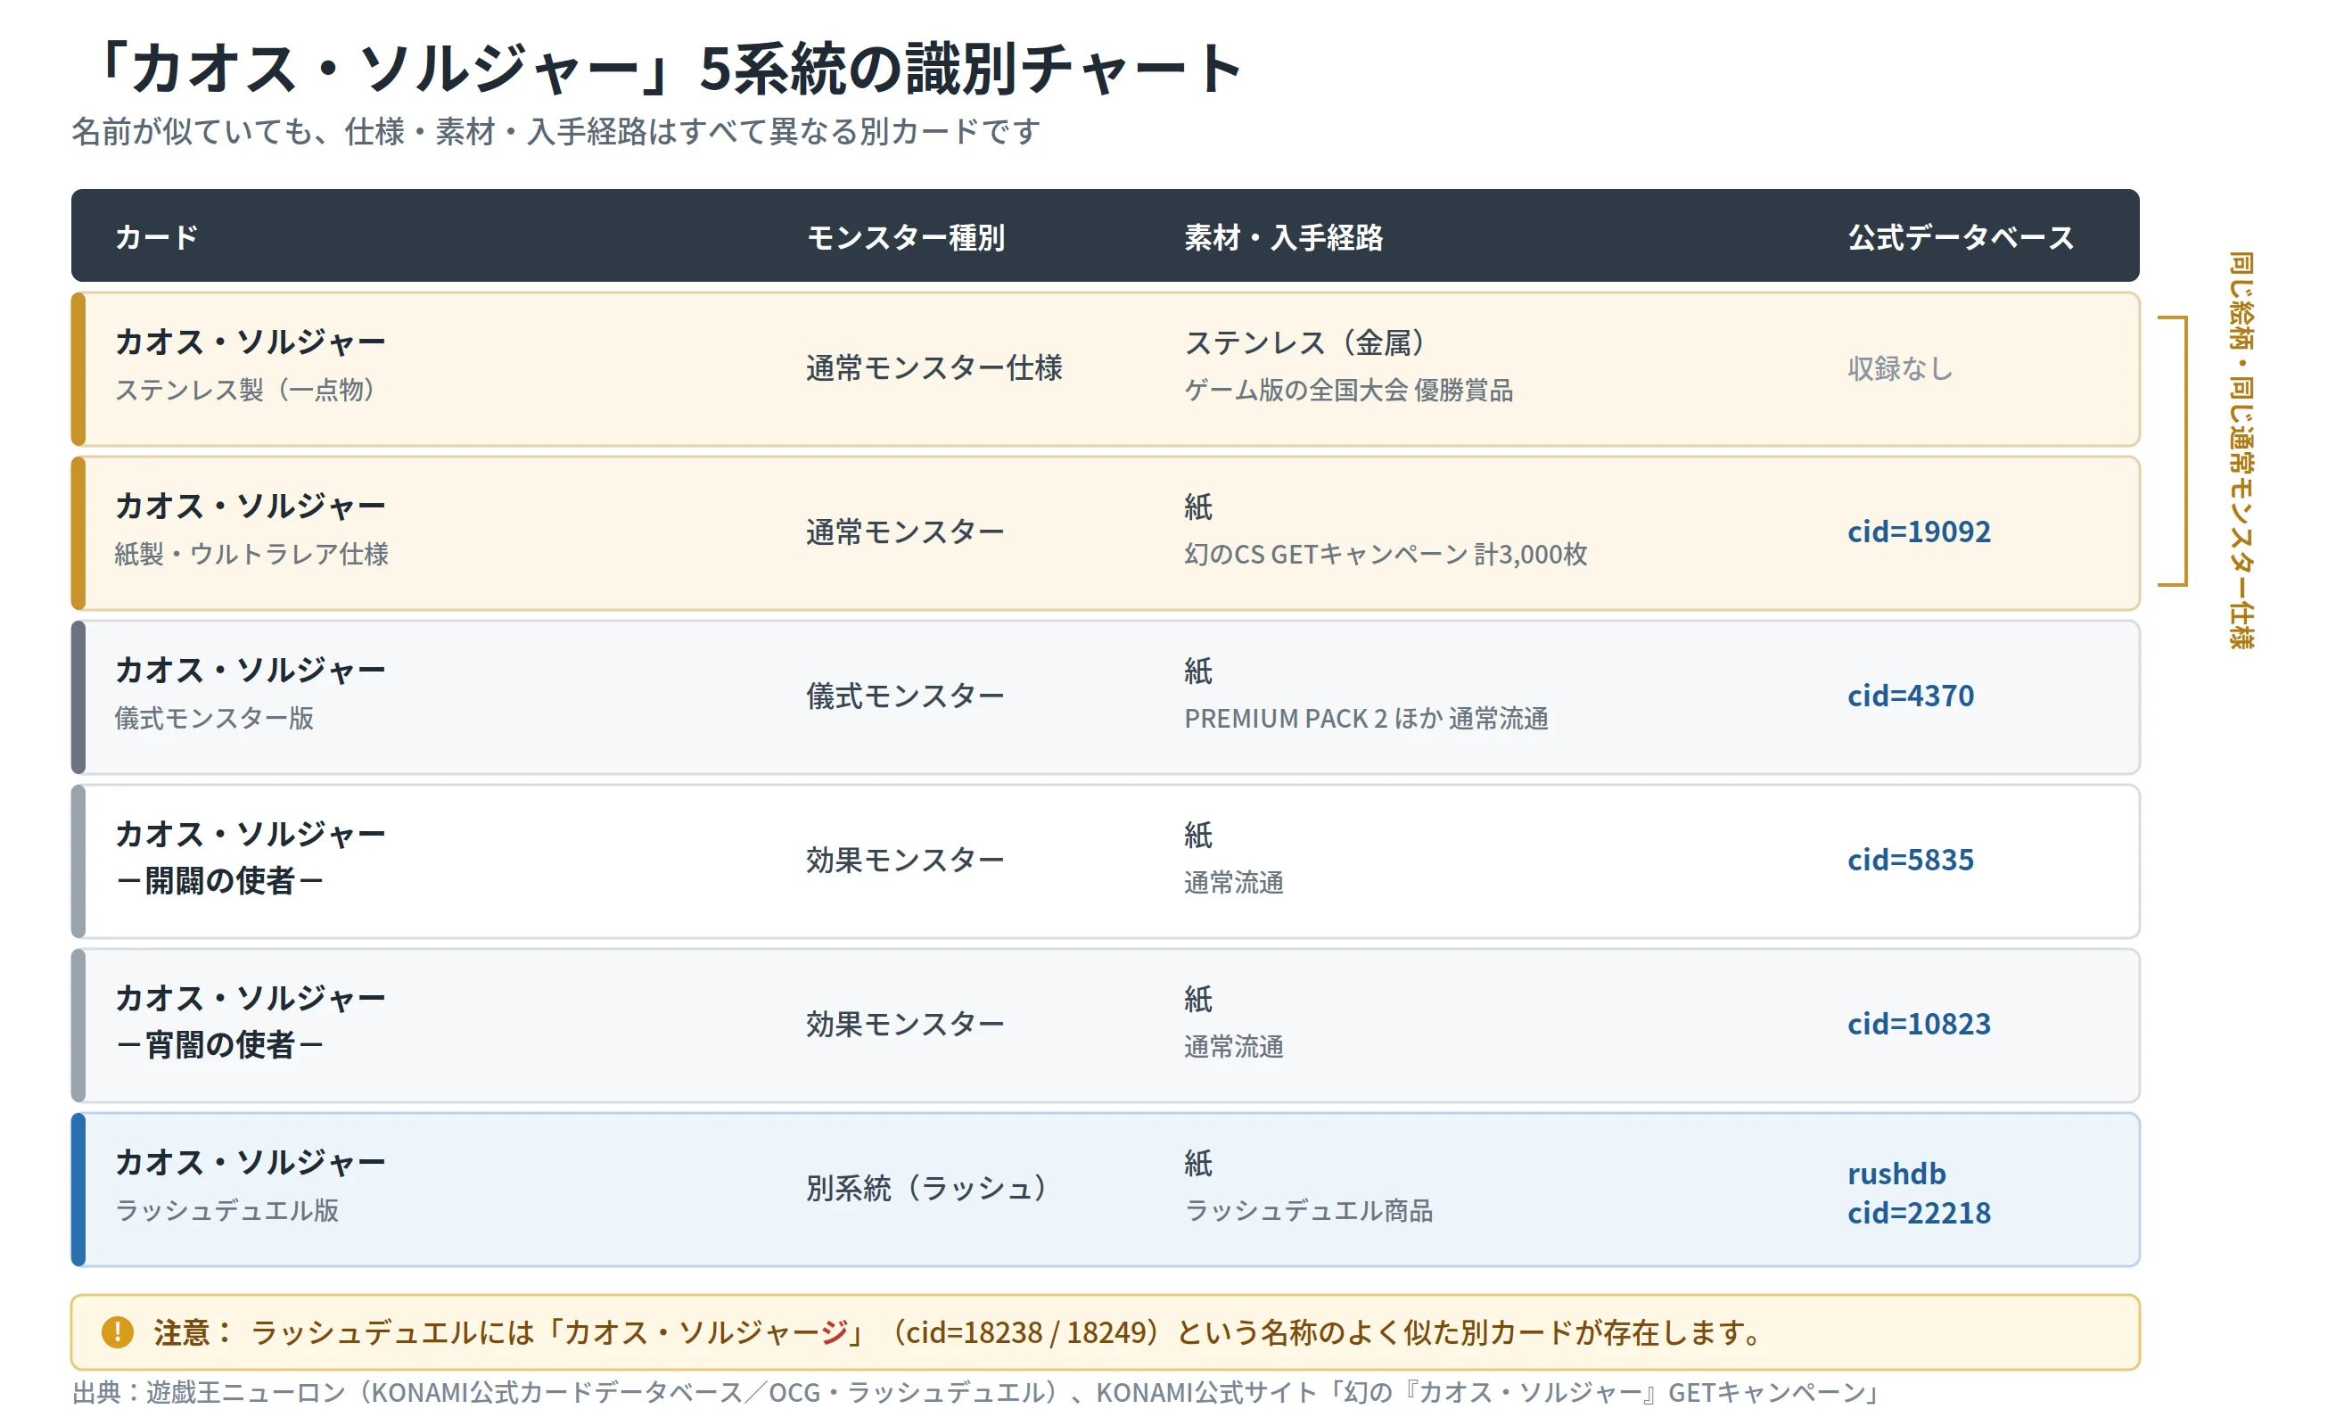Screen dimensions: 2336x1409
Task: Click カオス・ソルジャー name in the ritual monster row
Action: (x=251, y=670)
